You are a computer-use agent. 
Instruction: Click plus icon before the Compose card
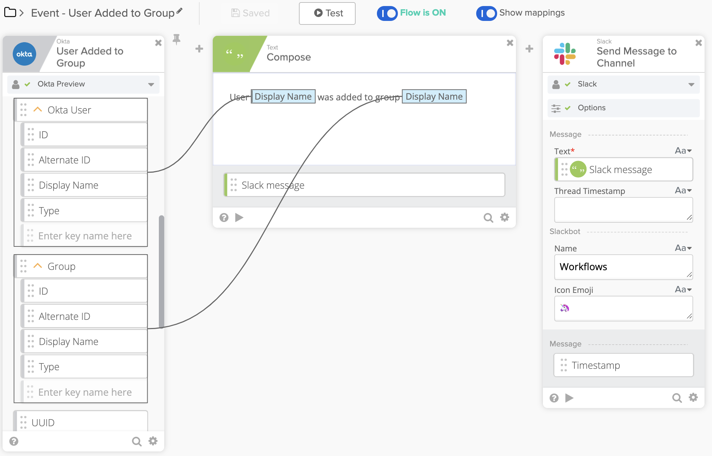[x=199, y=49]
